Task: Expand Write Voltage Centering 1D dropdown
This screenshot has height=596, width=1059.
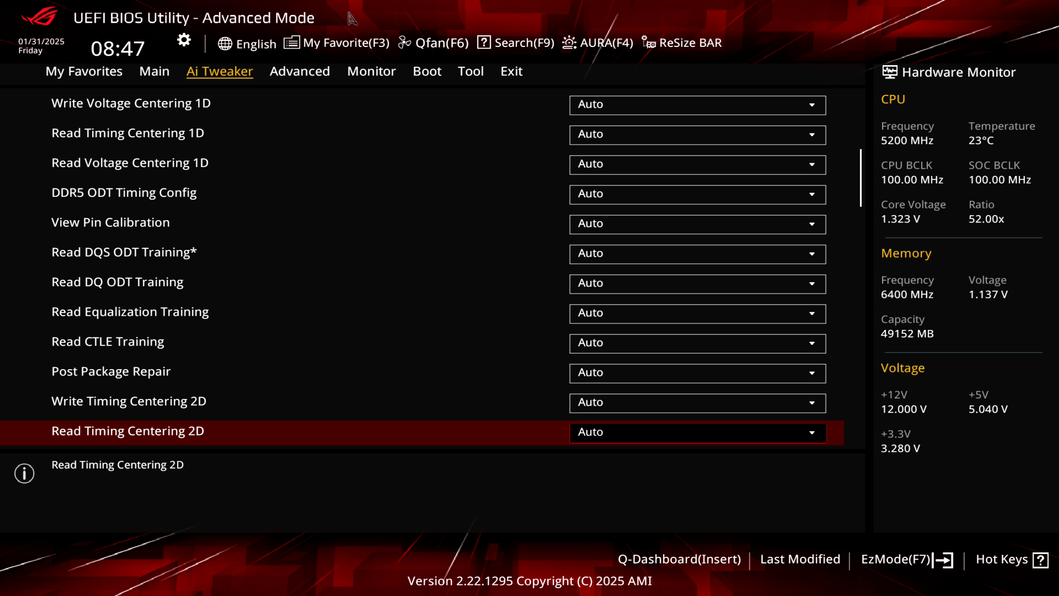Action: tap(812, 104)
